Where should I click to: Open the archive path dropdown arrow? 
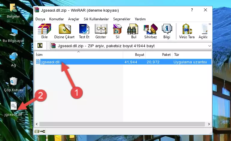point(209,46)
